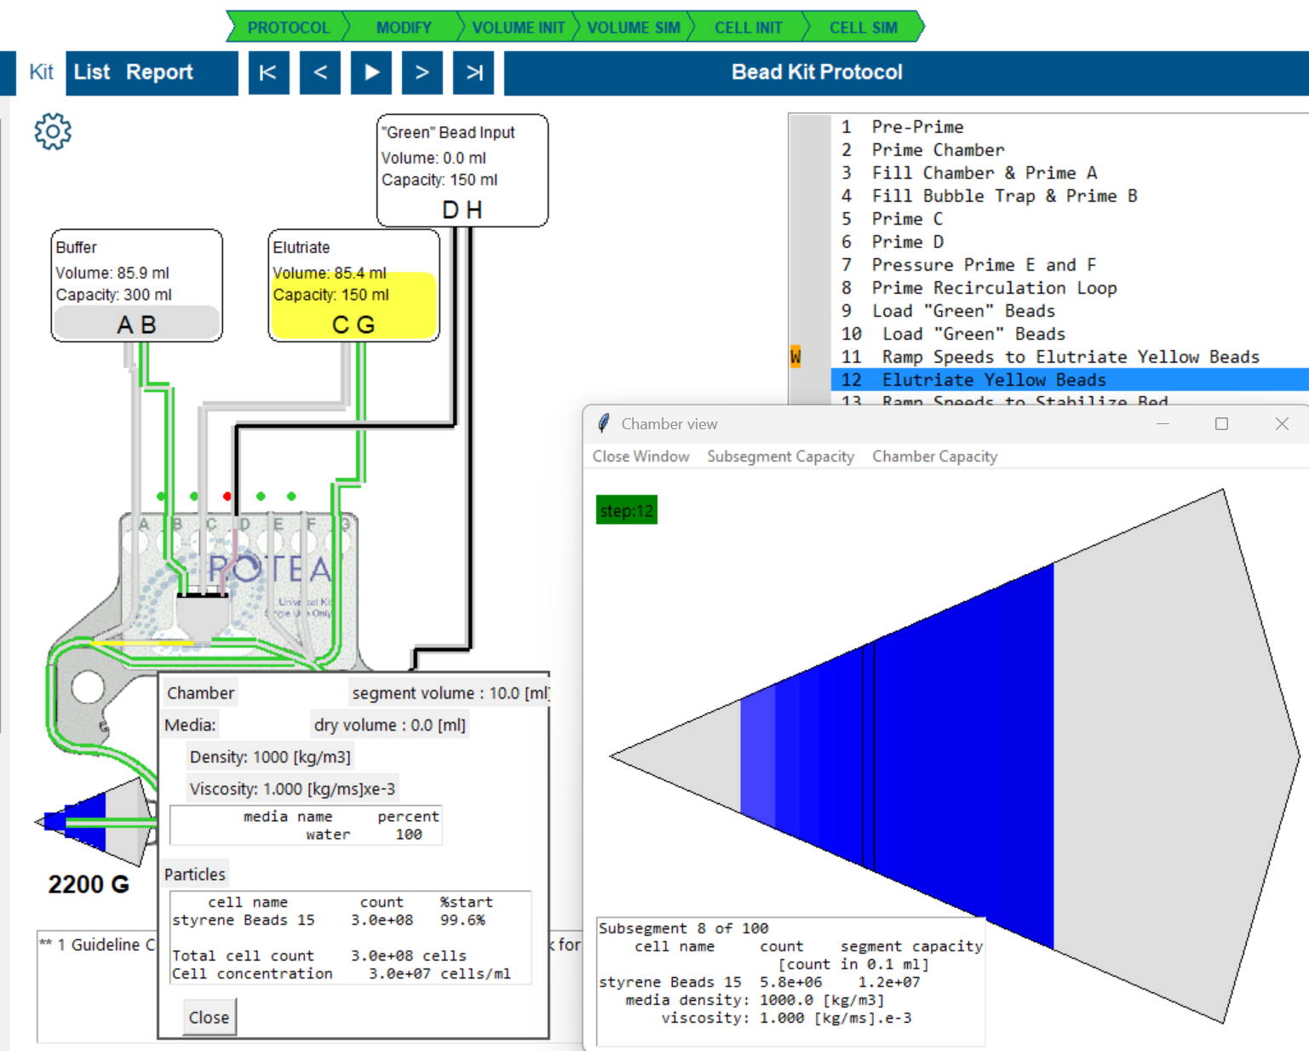Click Close Window in Chamber view

tap(640, 457)
